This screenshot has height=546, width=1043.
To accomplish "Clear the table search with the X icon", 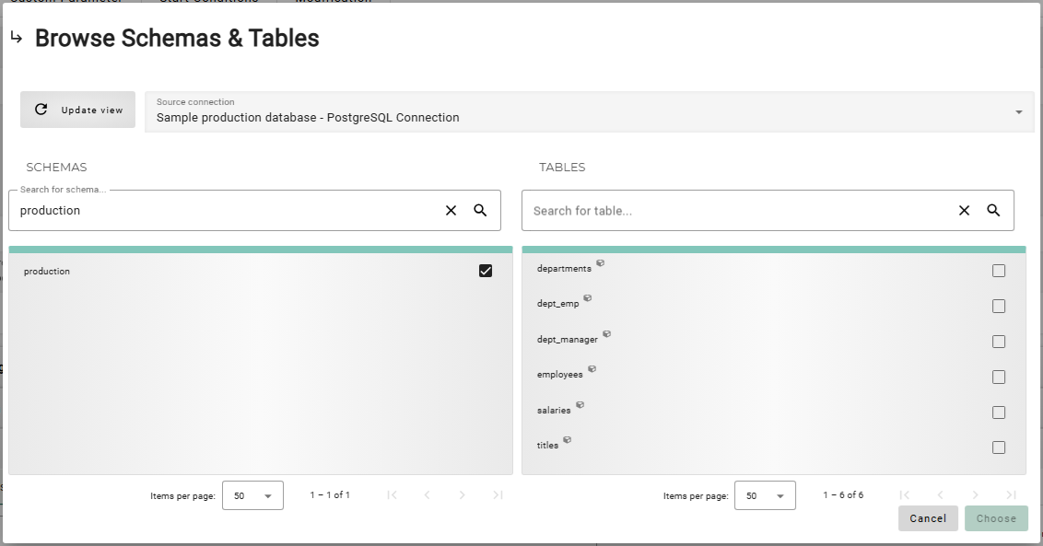I will 964,210.
